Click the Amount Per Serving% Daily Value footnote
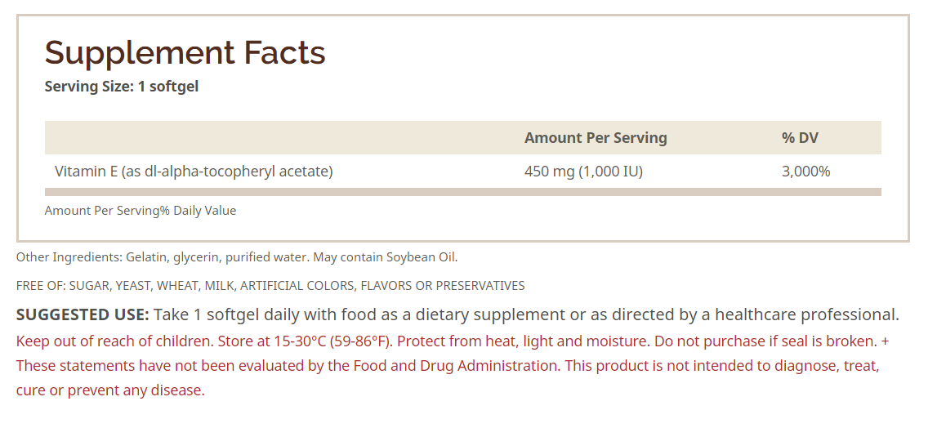937x428 pixels. click(x=141, y=211)
